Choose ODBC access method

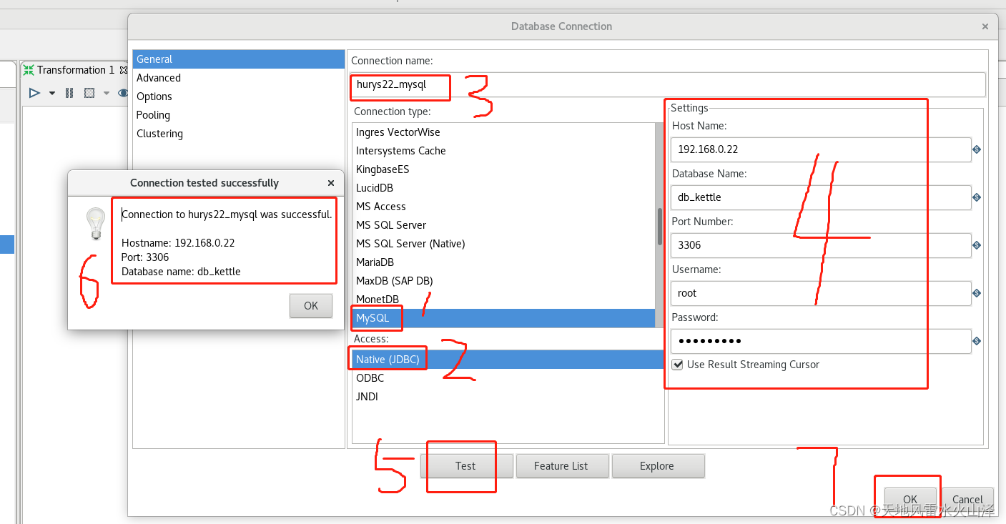pos(508,378)
